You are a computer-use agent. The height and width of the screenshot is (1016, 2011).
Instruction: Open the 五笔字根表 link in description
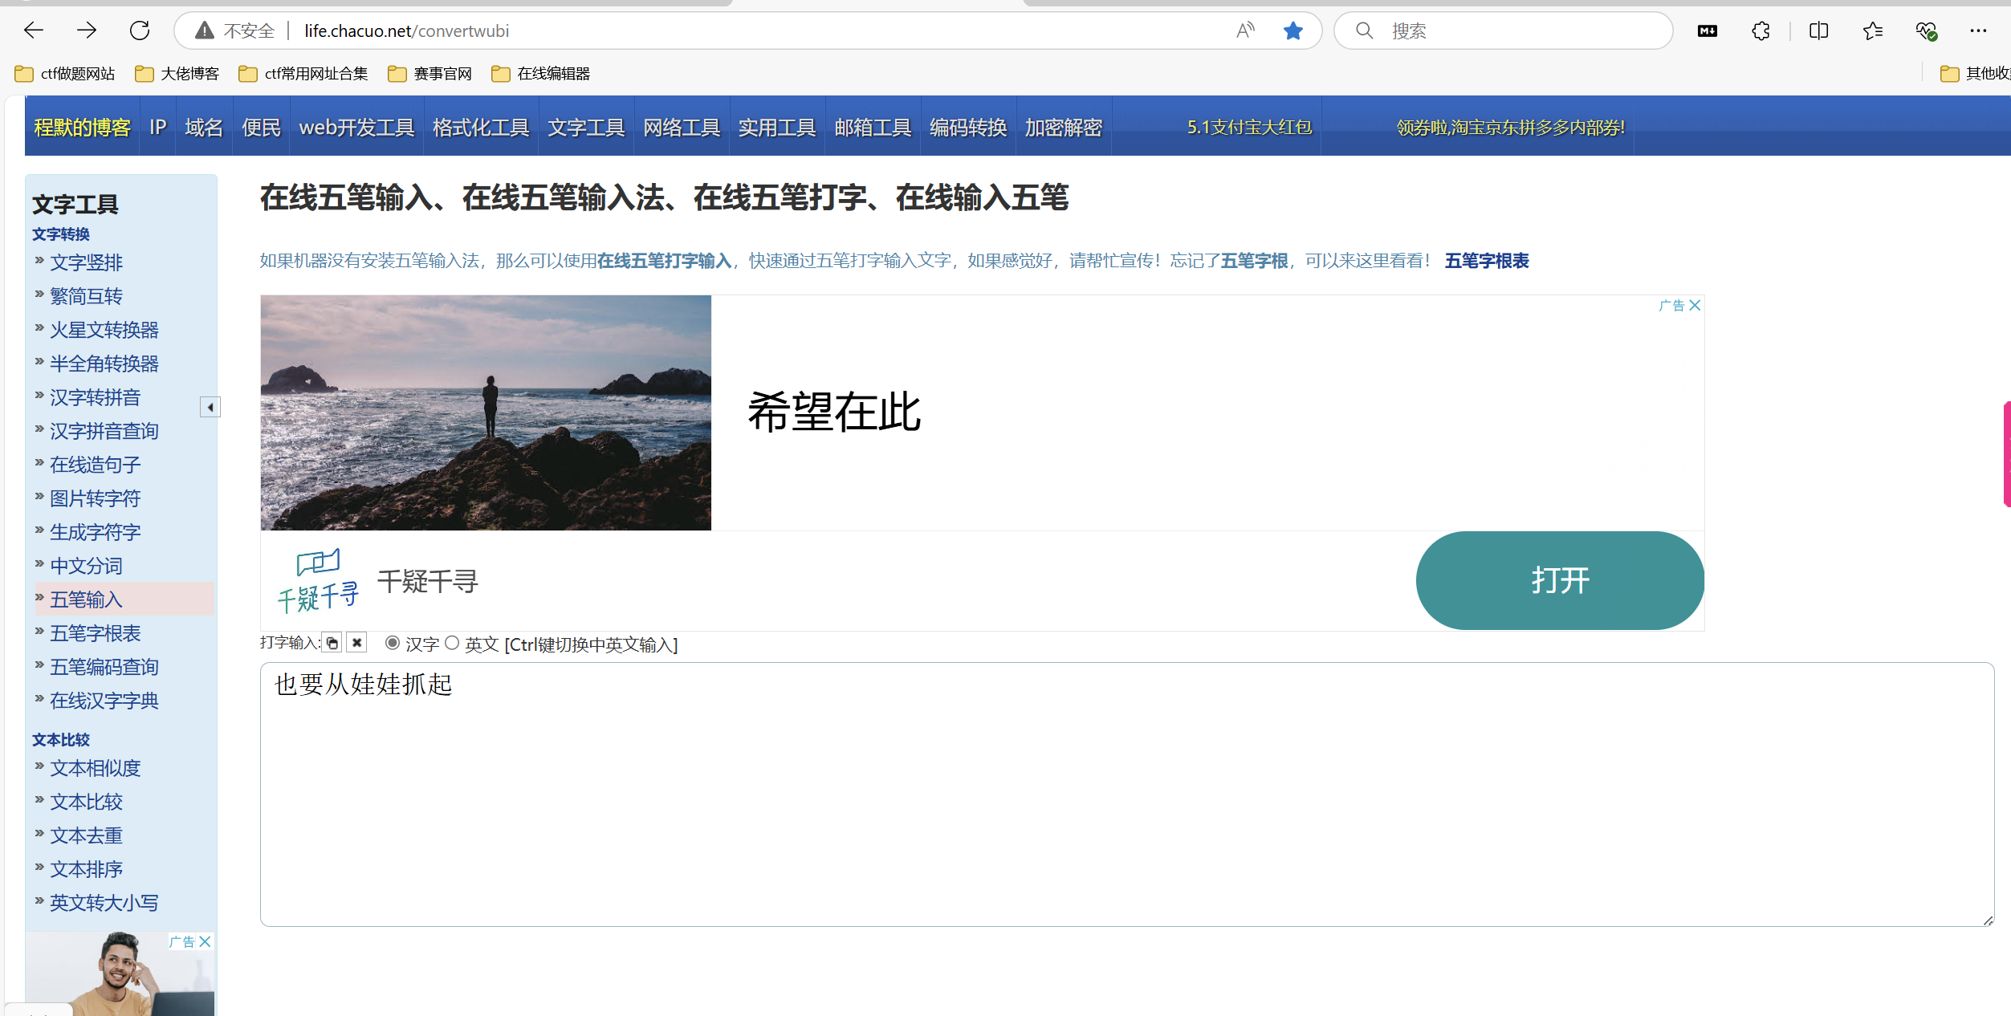pos(1487,261)
